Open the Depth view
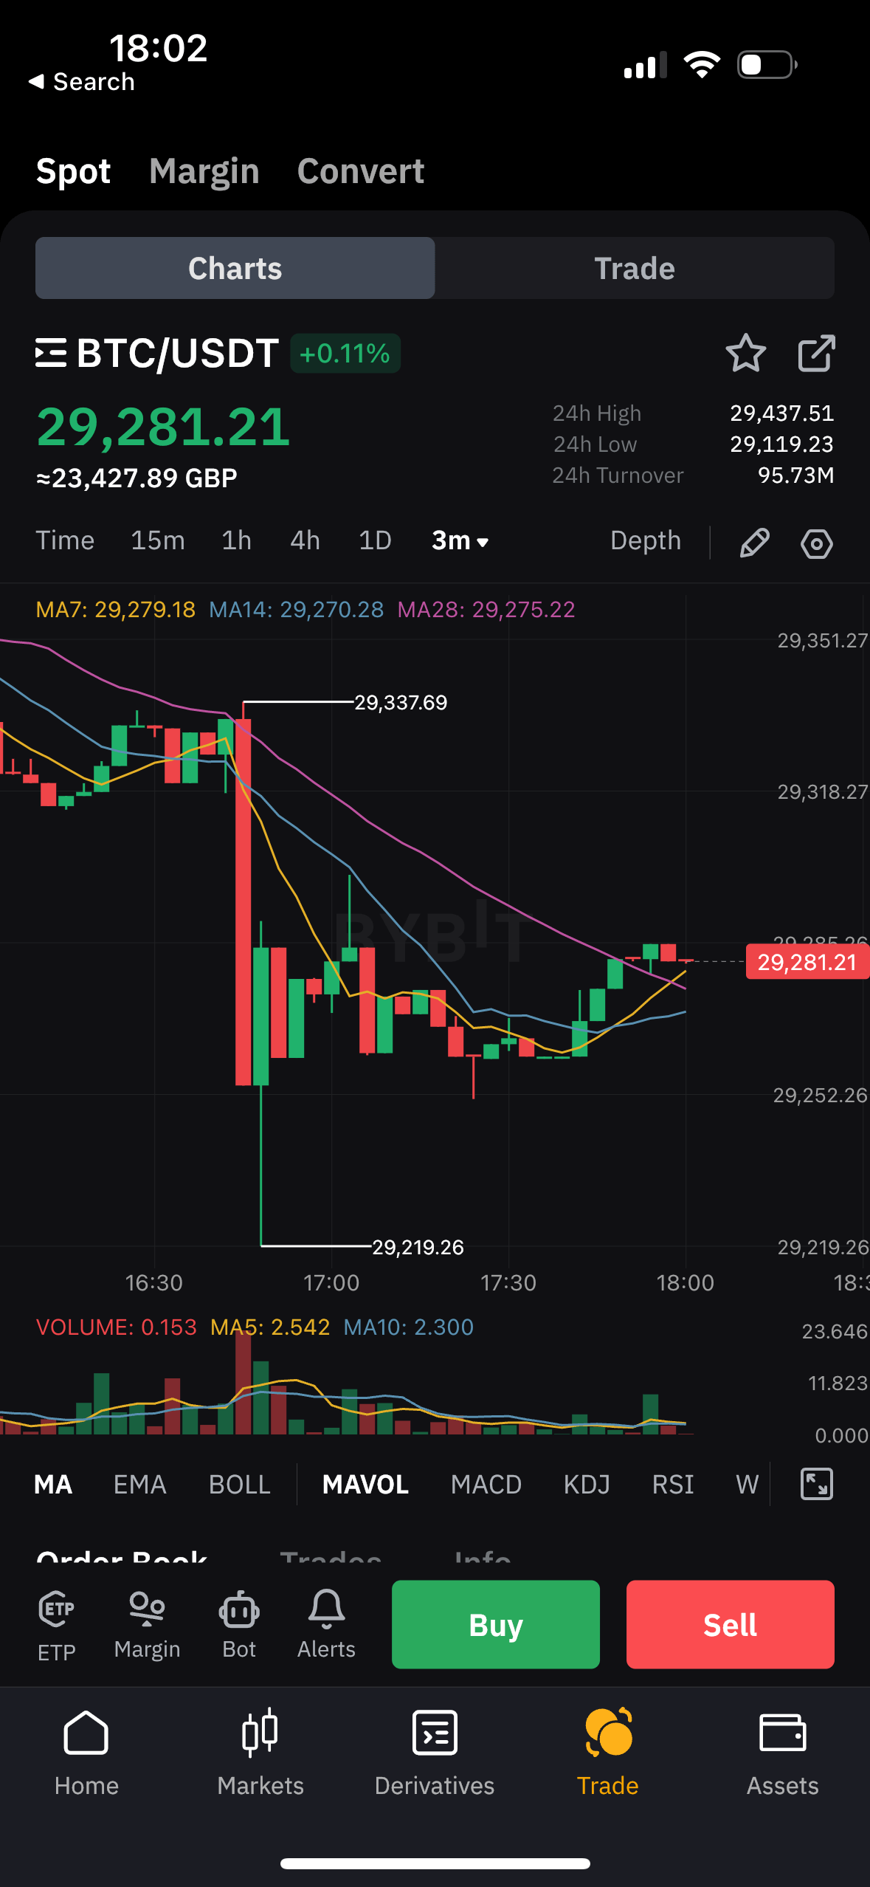 [x=646, y=540]
